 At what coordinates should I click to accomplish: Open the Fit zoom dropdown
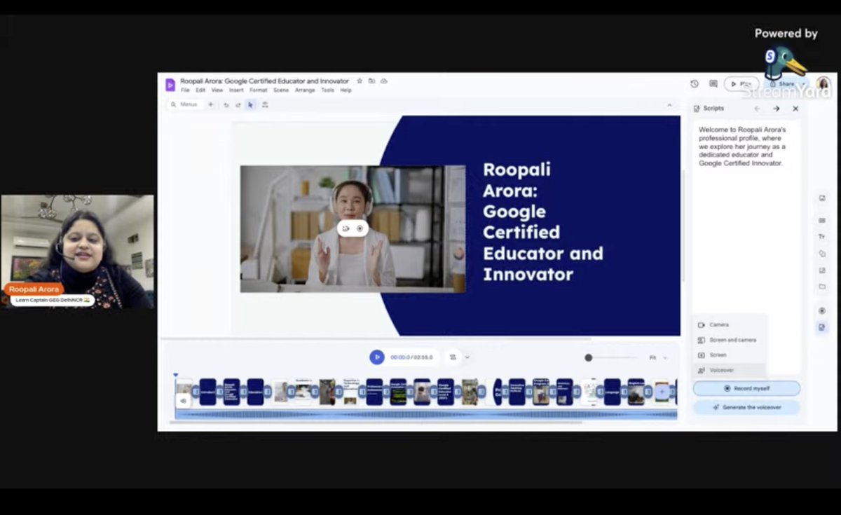pyautogui.click(x=657, y=357)
